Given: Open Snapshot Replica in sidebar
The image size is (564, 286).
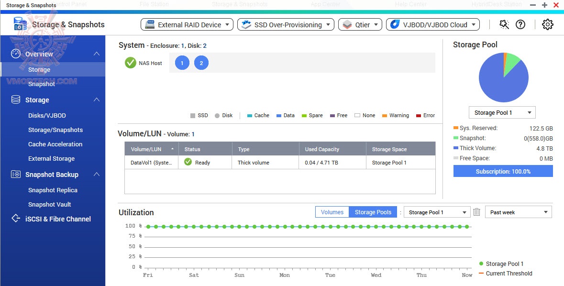Looking at the screenshot, I should tap(53, 190).
